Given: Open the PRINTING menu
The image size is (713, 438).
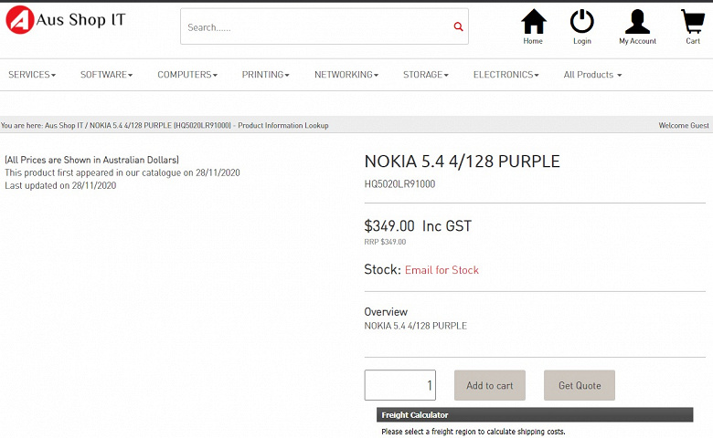Looking at the screenshot, I should (x=265, y=75).
